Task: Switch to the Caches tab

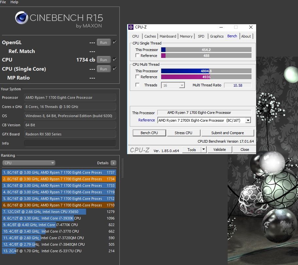Action: [150, 36]
